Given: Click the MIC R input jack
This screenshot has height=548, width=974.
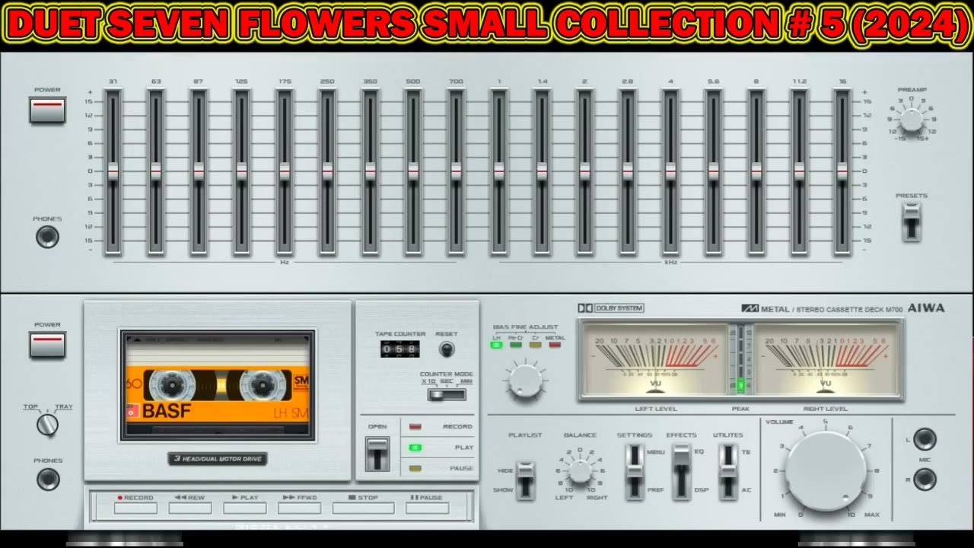Looking at the screenshot, I should point(925,479).
